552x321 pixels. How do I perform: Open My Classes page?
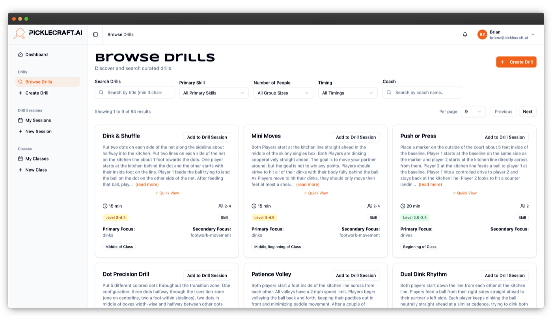tap(48, 159)
